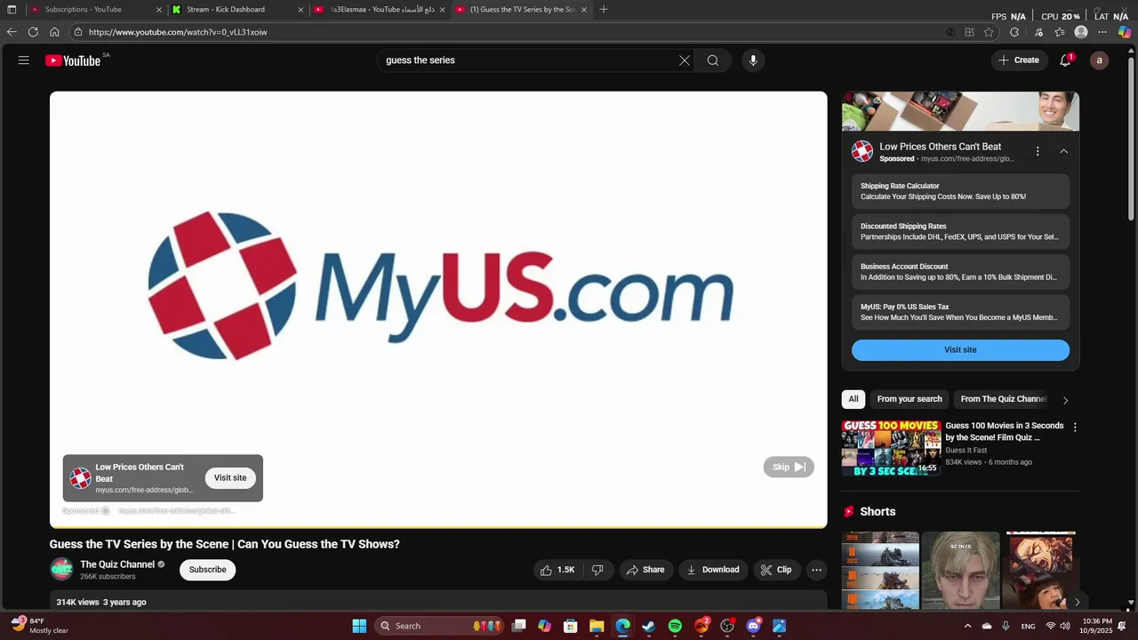Open the Copilot sidebar icon
Image resolution: width=1138 pixels, height=640 pixels.
pos(1125,32)
